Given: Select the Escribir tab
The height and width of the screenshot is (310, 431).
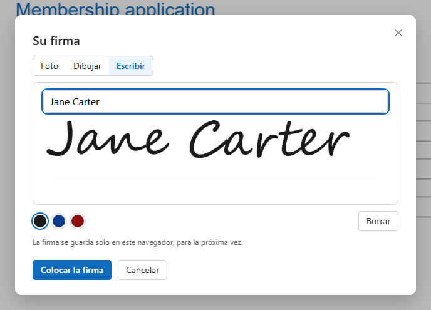Looking at the screenshot, I should pos(131,66).
